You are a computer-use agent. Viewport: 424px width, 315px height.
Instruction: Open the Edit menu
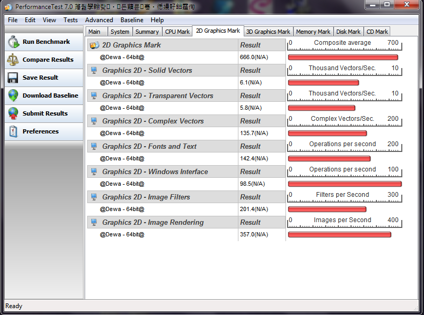tap(30, 20)
